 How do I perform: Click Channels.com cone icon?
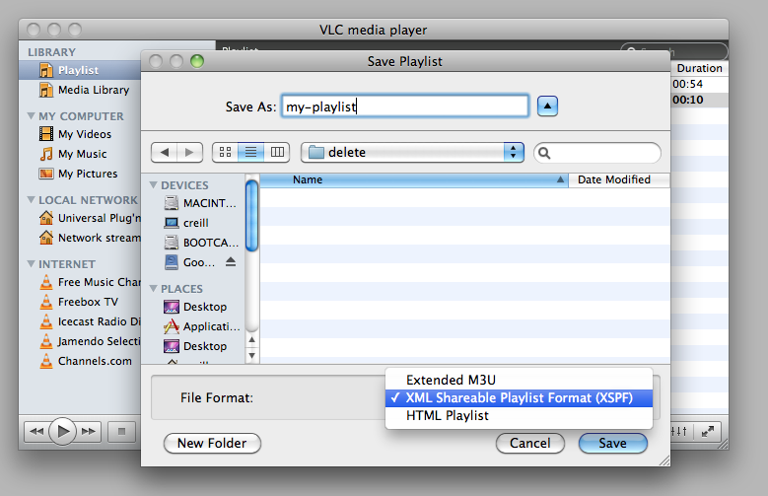coord(46,361)
